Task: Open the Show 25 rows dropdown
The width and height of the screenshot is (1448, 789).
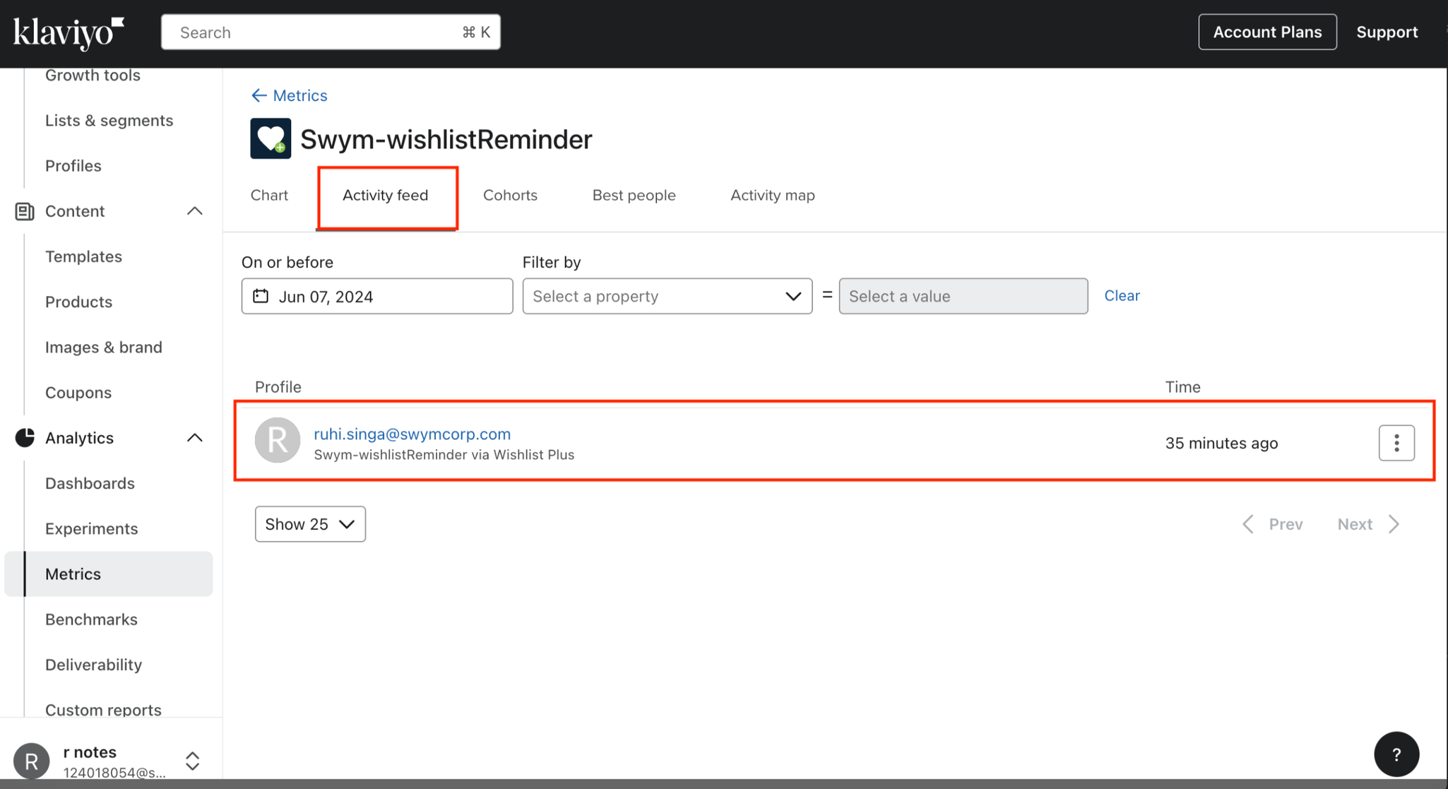Action: pyautogui.click(x=310, y=524)
